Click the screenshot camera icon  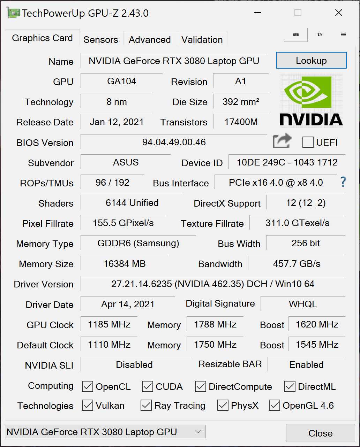296,34
